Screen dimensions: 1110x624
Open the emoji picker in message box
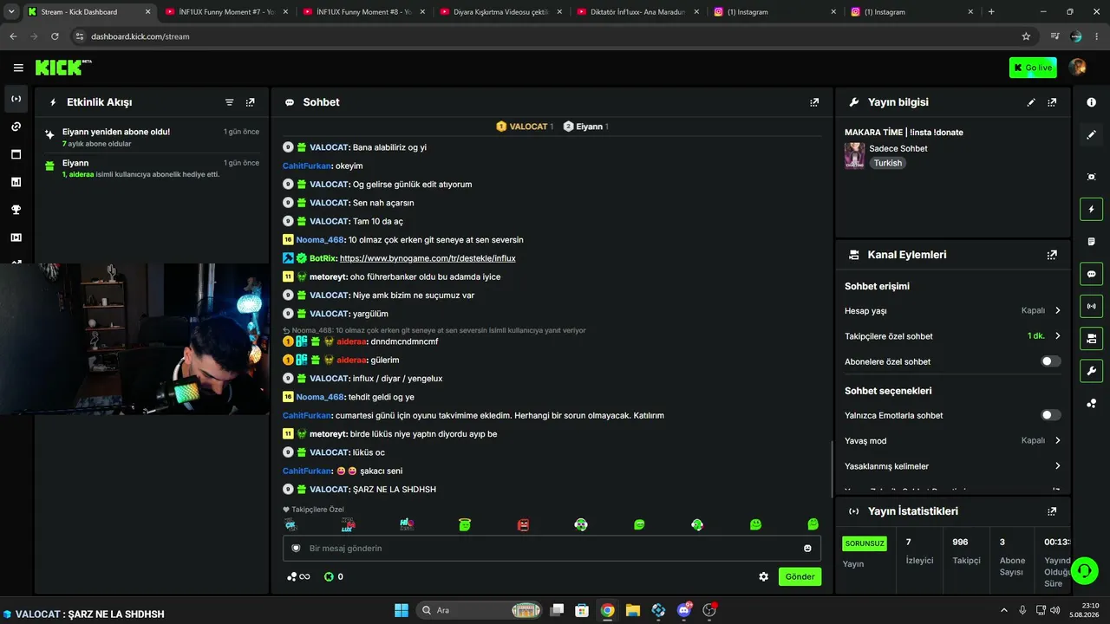pyautogui.click(x=807, y=549)
